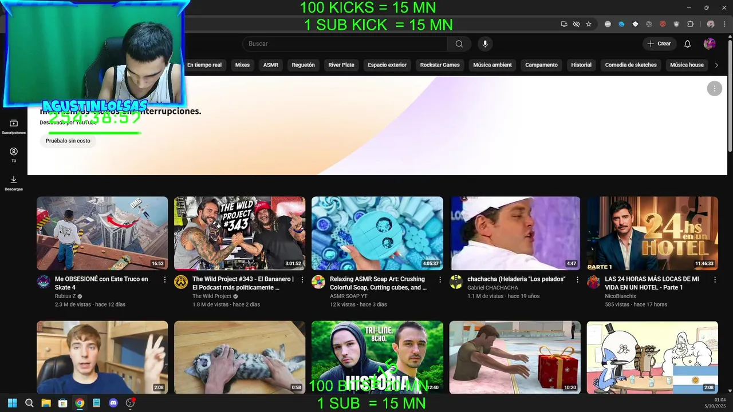Open options menu for the Skate 4 video
The width and height of the screenshot is (733, 412).
tap(165, 280)
